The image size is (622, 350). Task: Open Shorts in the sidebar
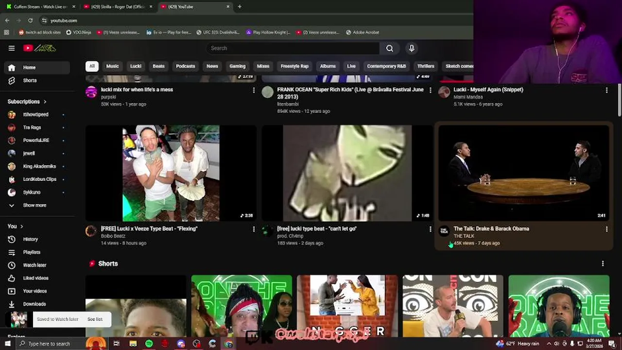[x=37, y=80]
